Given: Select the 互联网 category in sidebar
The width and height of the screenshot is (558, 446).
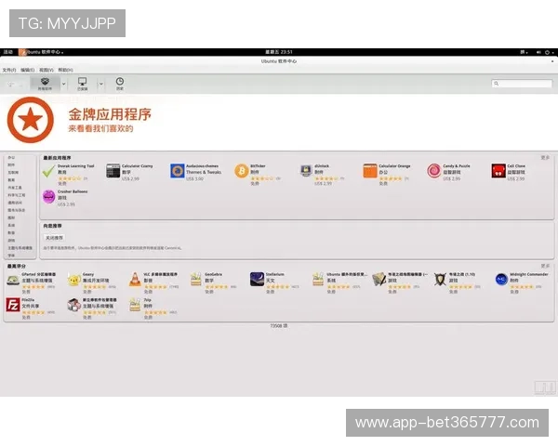Looking at the screenshot, I should [13, 173].
